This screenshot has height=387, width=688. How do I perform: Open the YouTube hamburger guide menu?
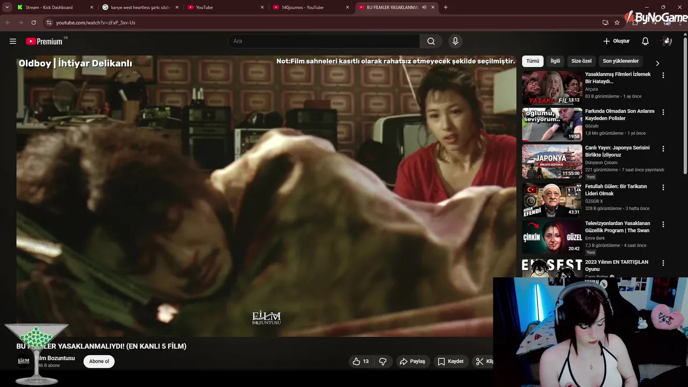(x=13, y=41)
